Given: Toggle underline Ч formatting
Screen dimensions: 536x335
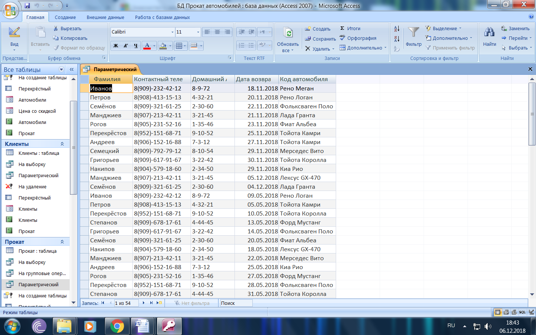Looking at the screenshot, I should tap(135, 46).
